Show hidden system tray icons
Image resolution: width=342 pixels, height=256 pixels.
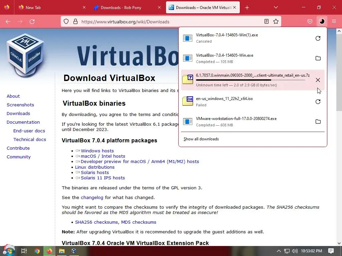tap(279, 251)
